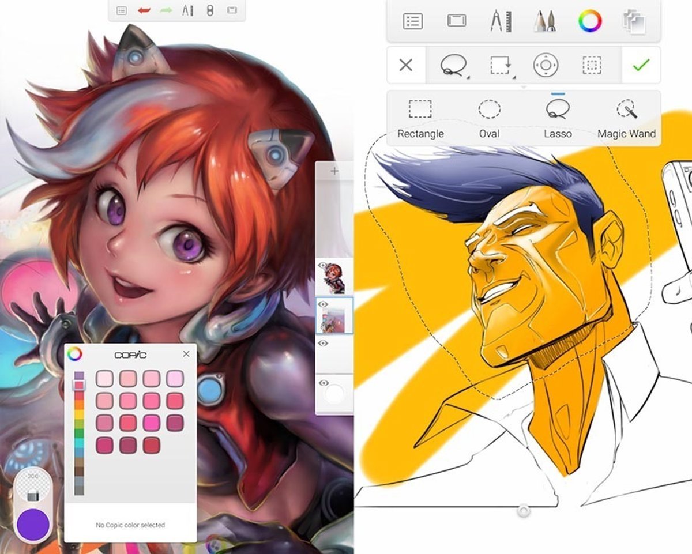
Task: Toggle visibility of the bottom layer
Action: click(x=323, y=383)
